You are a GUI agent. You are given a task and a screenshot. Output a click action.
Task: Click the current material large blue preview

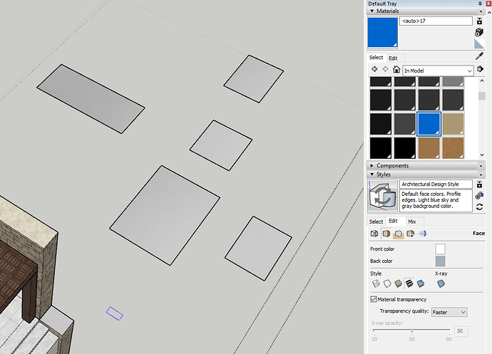point(382,32)
